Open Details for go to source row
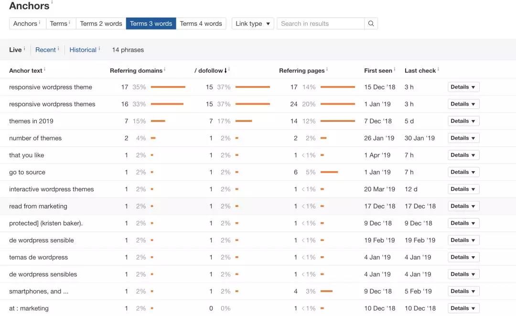This screenshot has height=316, width=516. click(x=463, y=172)
